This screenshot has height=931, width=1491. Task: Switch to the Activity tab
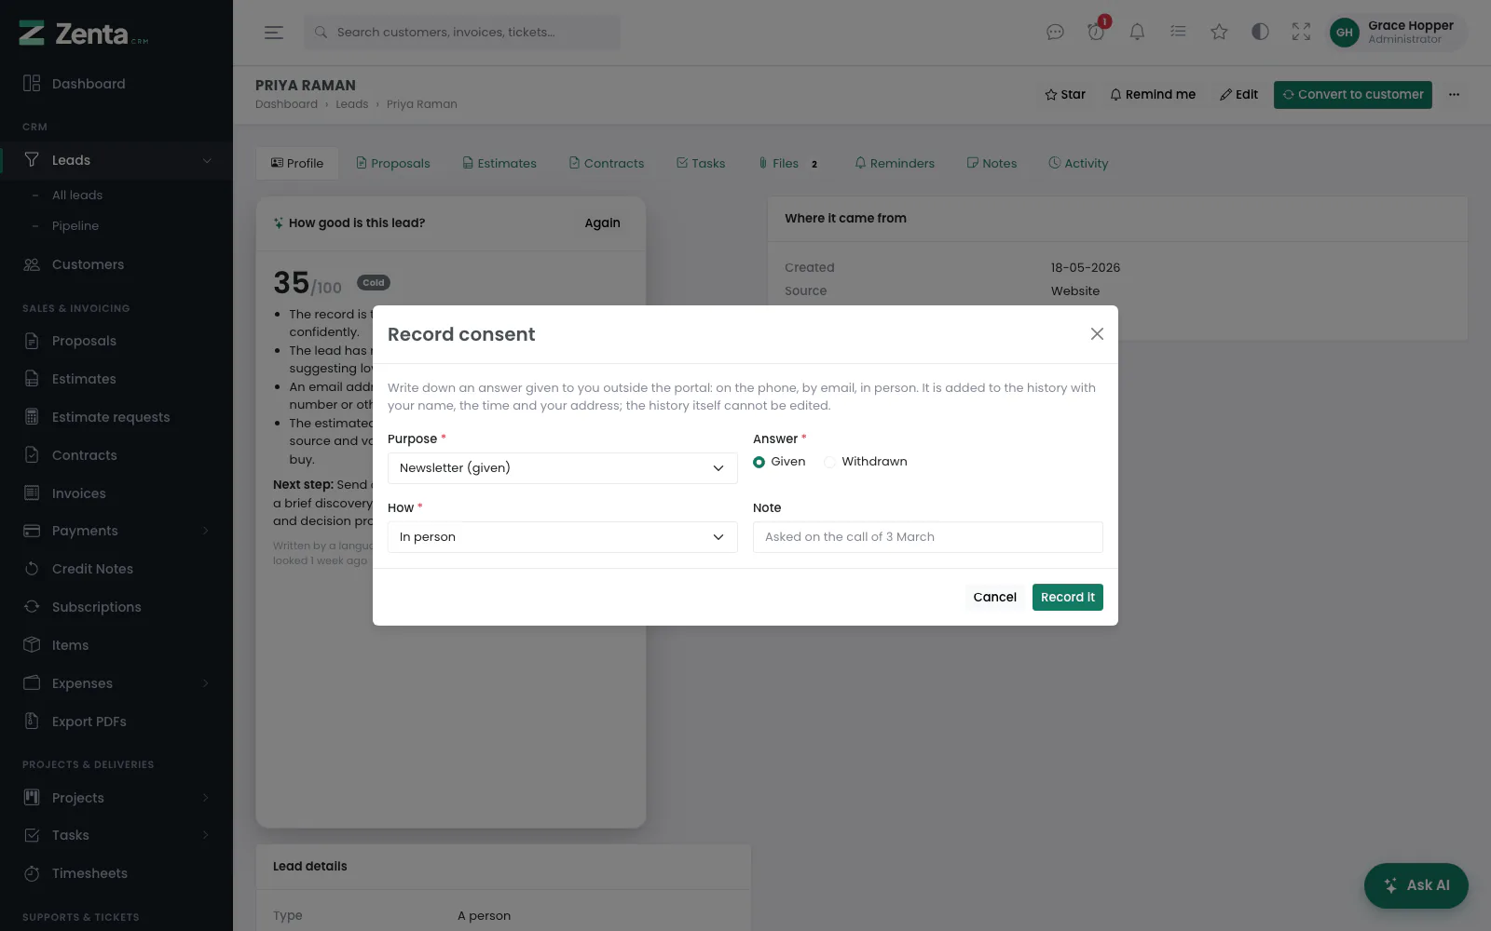point(1078,163)
